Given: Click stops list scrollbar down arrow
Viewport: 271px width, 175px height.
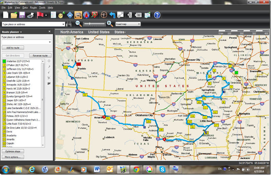Looking at the screenshot, I should coord(43,145).
